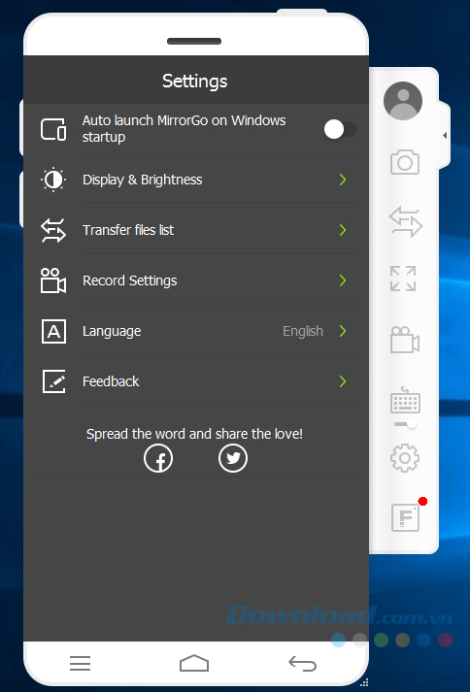Open the Language setting row

click(196, 331)
